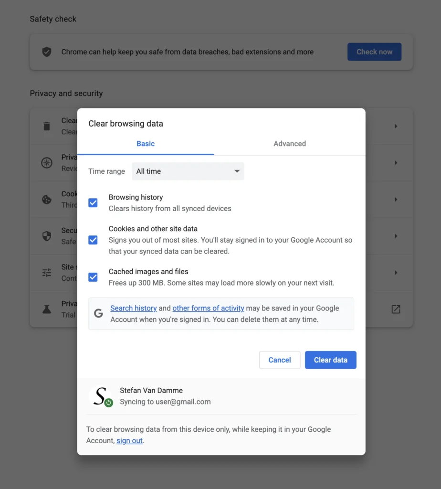Uncheck the Browsing history checkbox
Image resolution: width=441 pixels, height=489 pixels.
pos(93,203)
